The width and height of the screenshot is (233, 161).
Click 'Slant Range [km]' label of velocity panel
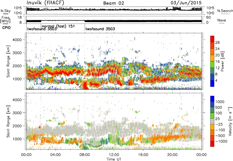click(8, 121)
